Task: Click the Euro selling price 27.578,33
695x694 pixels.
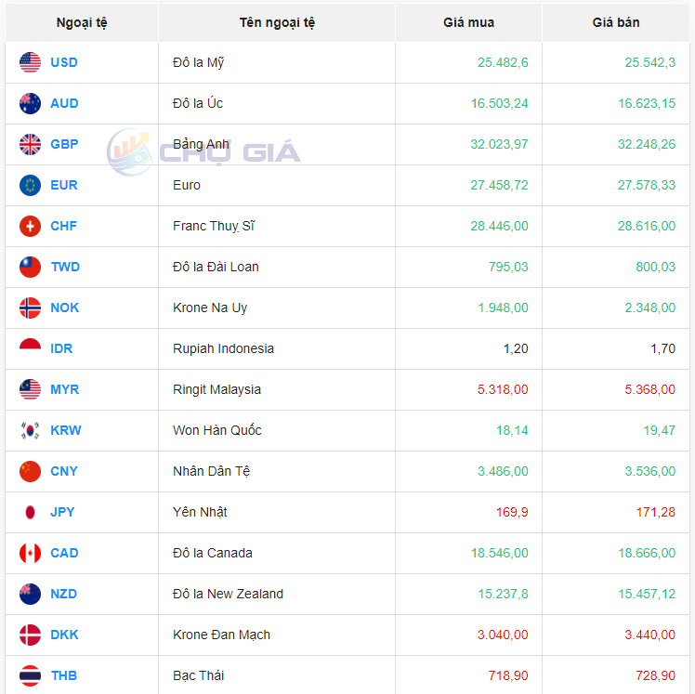Action: [x=647, y=185]
